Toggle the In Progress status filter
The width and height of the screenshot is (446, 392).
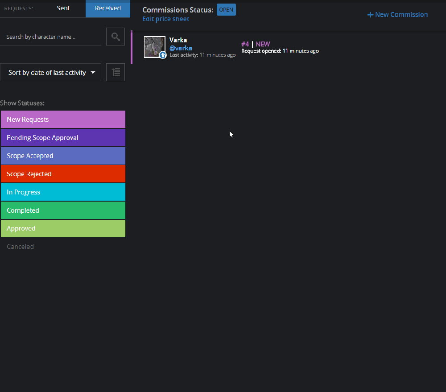coord(63,192)
